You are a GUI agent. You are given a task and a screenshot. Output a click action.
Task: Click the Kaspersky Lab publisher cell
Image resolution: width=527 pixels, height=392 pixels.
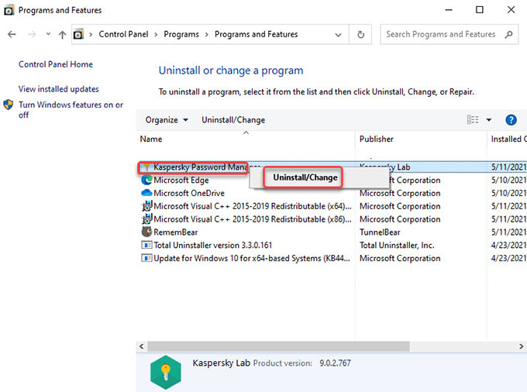(385, 167)
